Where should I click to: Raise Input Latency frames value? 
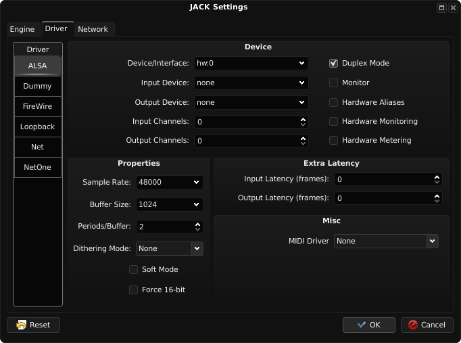pos(437,177)
